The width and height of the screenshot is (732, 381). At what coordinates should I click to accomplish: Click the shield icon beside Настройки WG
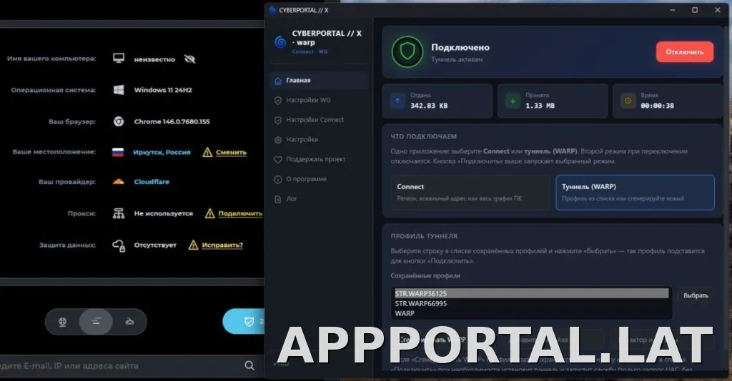[278, 100]
